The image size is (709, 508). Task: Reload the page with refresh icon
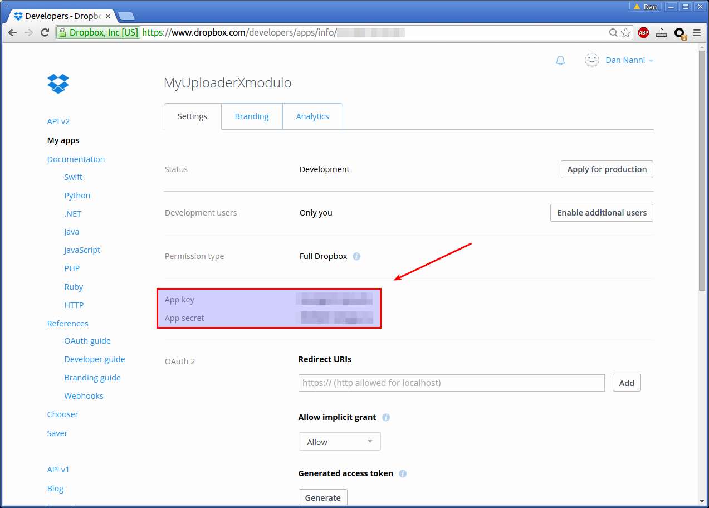tap(45, 33)
